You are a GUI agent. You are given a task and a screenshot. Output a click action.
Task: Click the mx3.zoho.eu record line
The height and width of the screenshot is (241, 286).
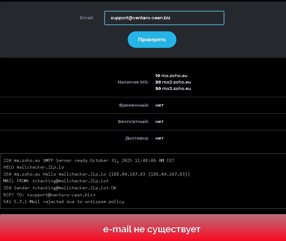click(x=173, y=89)
